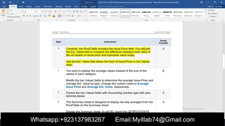The width and height of the screenshot is (225, 126).
Task: Align text right
Action: [x=66, y=16]
